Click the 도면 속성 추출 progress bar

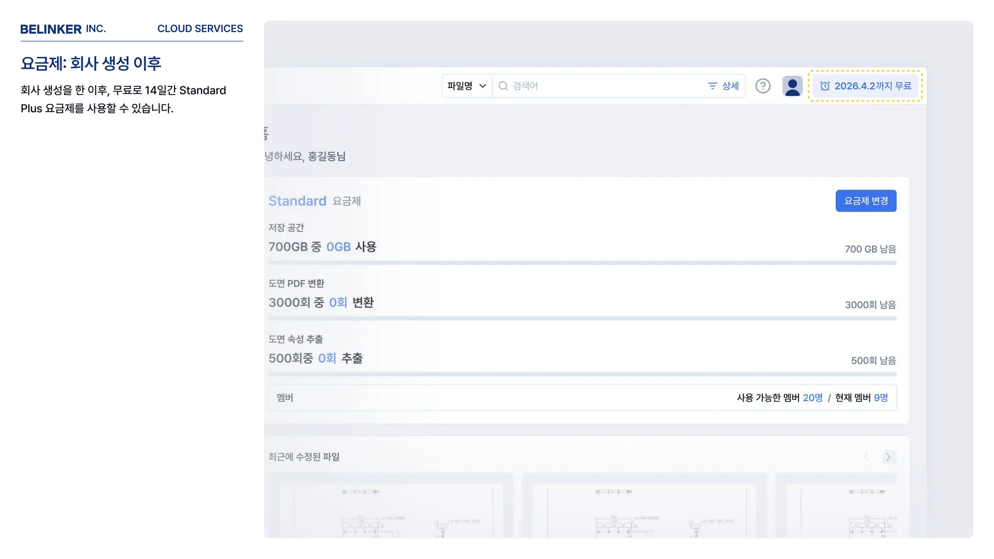pos(582,374)
